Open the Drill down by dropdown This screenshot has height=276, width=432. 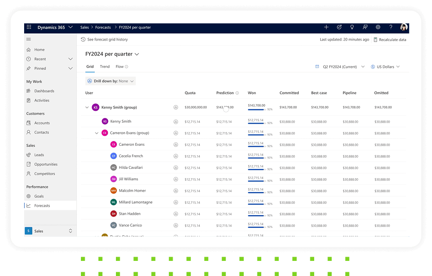tap(110, 81)
